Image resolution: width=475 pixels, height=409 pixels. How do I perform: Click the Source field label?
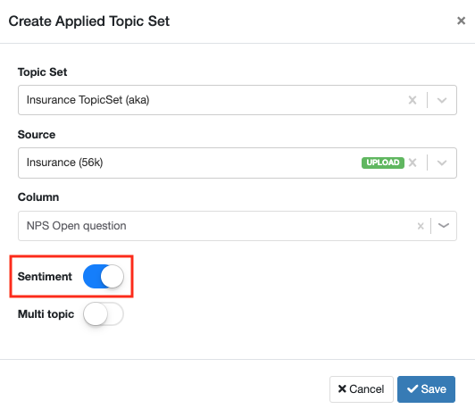click(x=37, y=135)
